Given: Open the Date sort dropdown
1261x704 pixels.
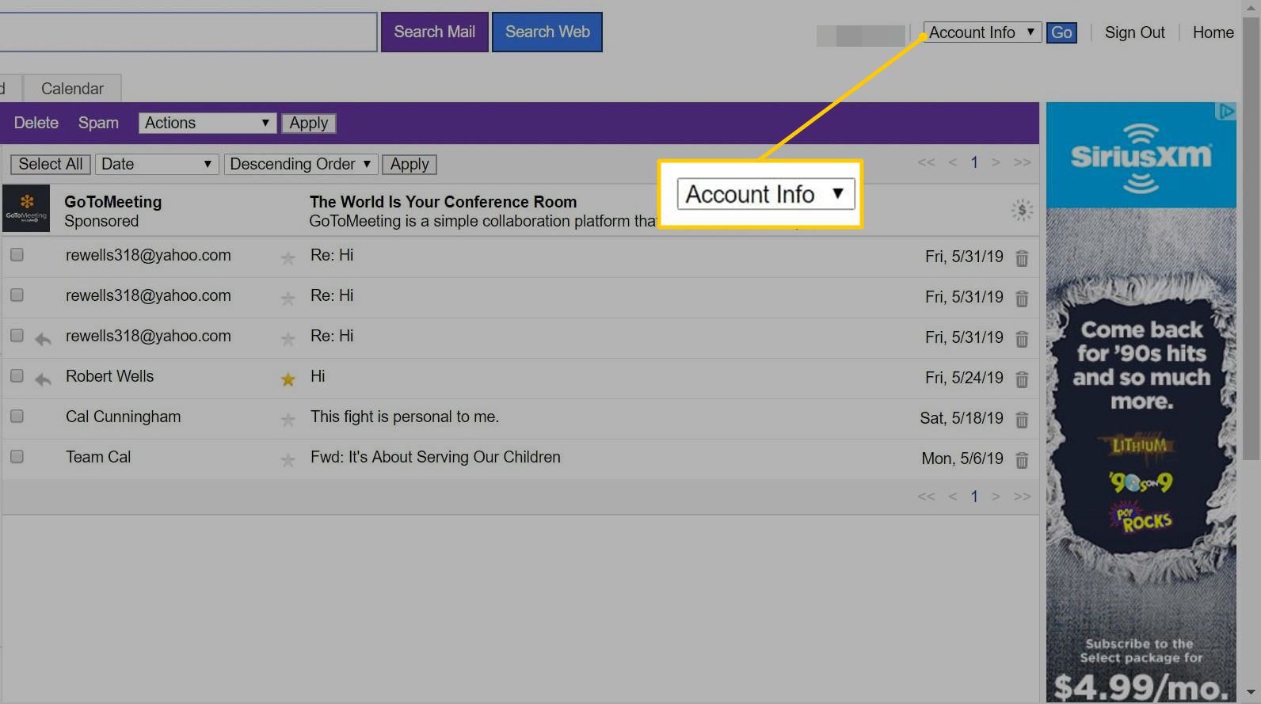Looking at the screenshot, I should pyautogui.click(x=157, y=164).
